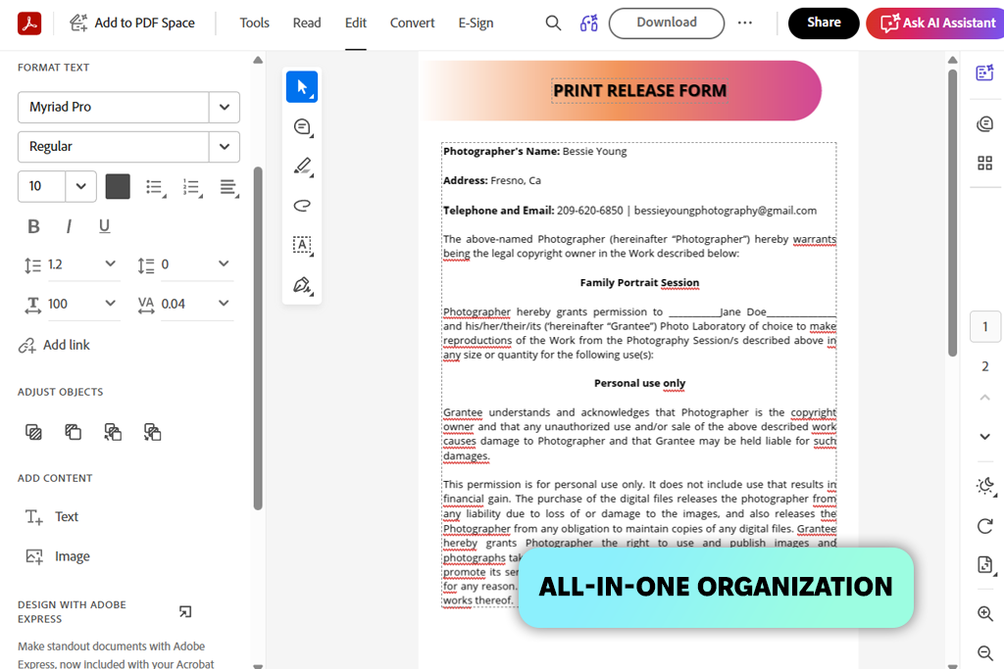Click Add to PDF Space
Screen dimensions: 1004x669
click(x=132, y=24)
